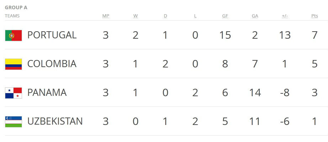Click the Colombia flag icon
Screen dimensions: 328x142
pyautogui.click(x=14, y=64)
